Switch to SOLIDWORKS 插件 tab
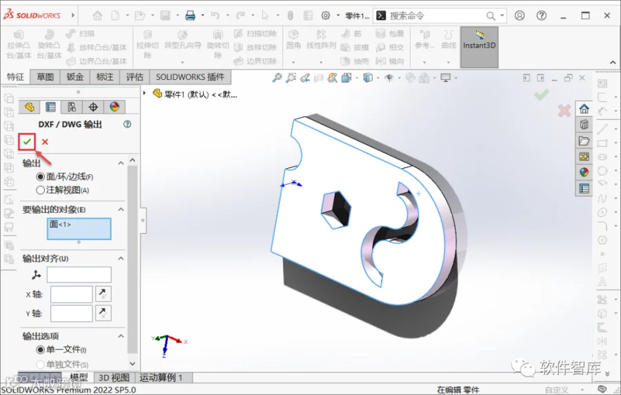621x395 pixels. 190,77
